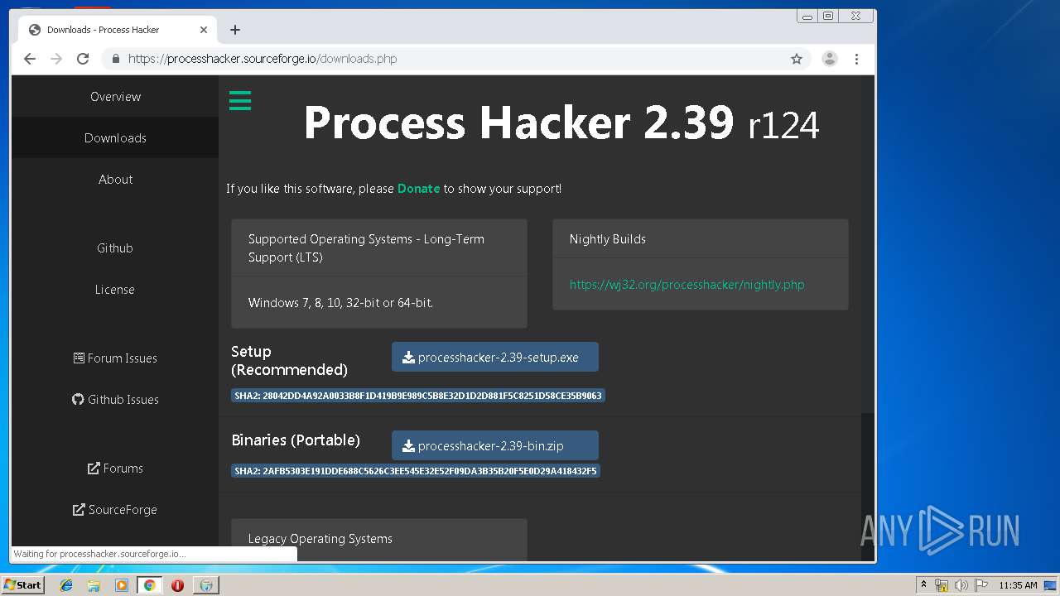This screenshot has width=1060, height=596.
Task: Click the padlock site info icon
Action: (x=115, y=59)
